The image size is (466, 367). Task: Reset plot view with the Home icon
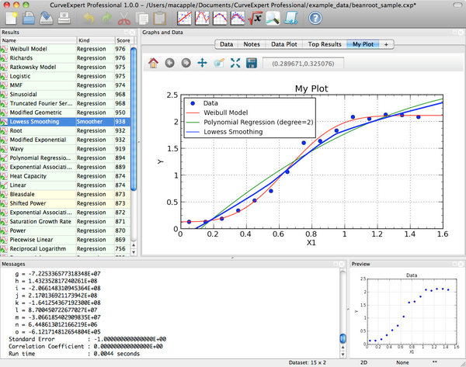153,63
